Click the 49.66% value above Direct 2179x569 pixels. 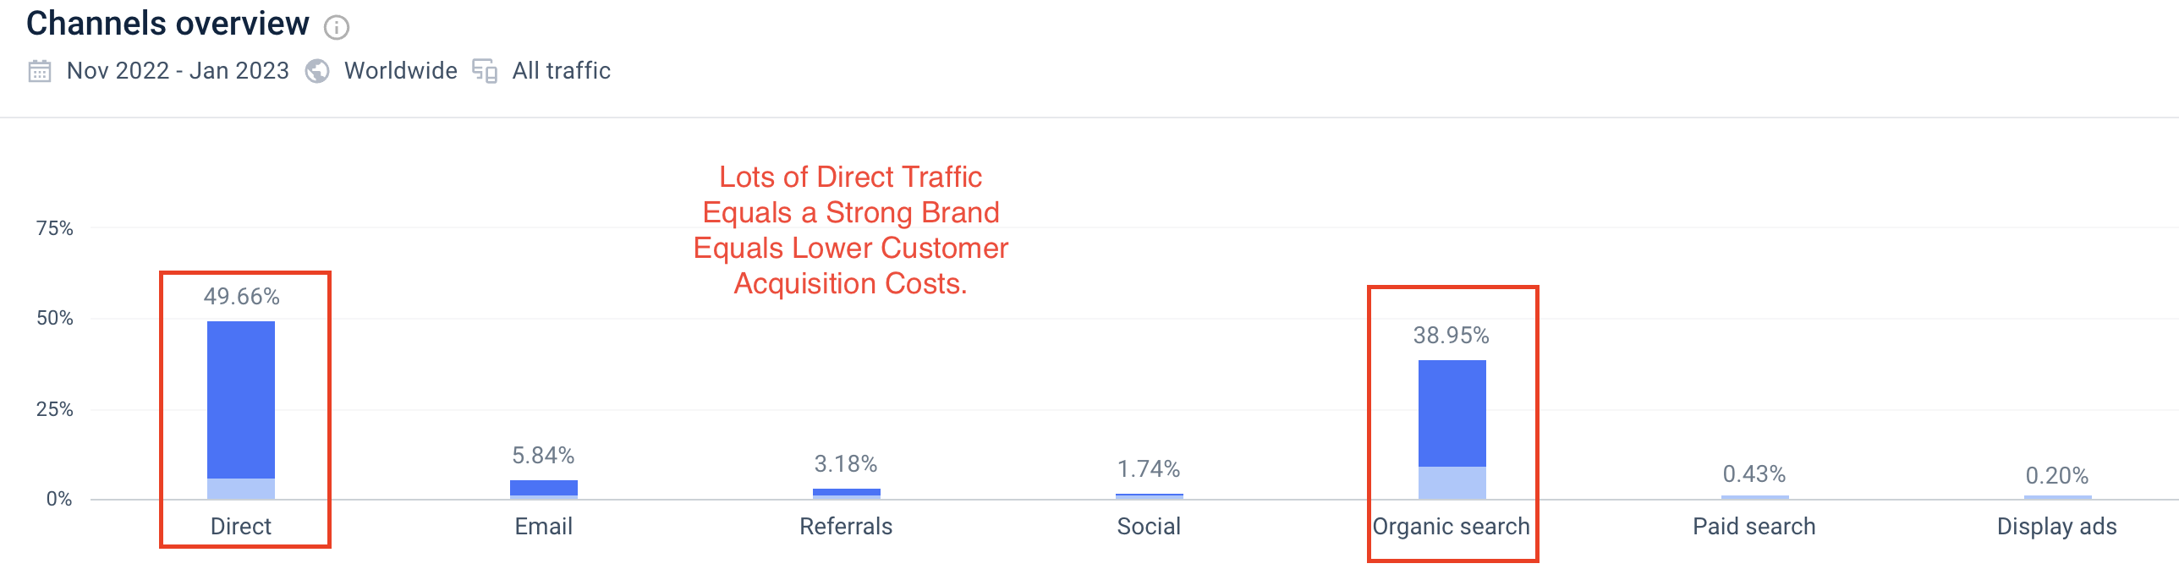pyautogui.click(x=241, y=298)
